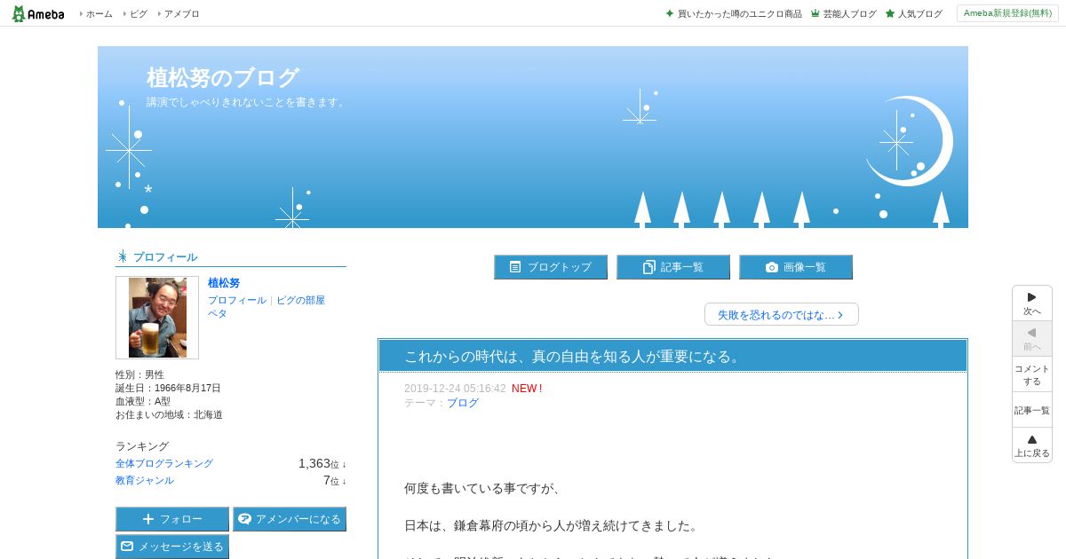
Task: Click the Ameba logo
Action: (x=38, y=13)
